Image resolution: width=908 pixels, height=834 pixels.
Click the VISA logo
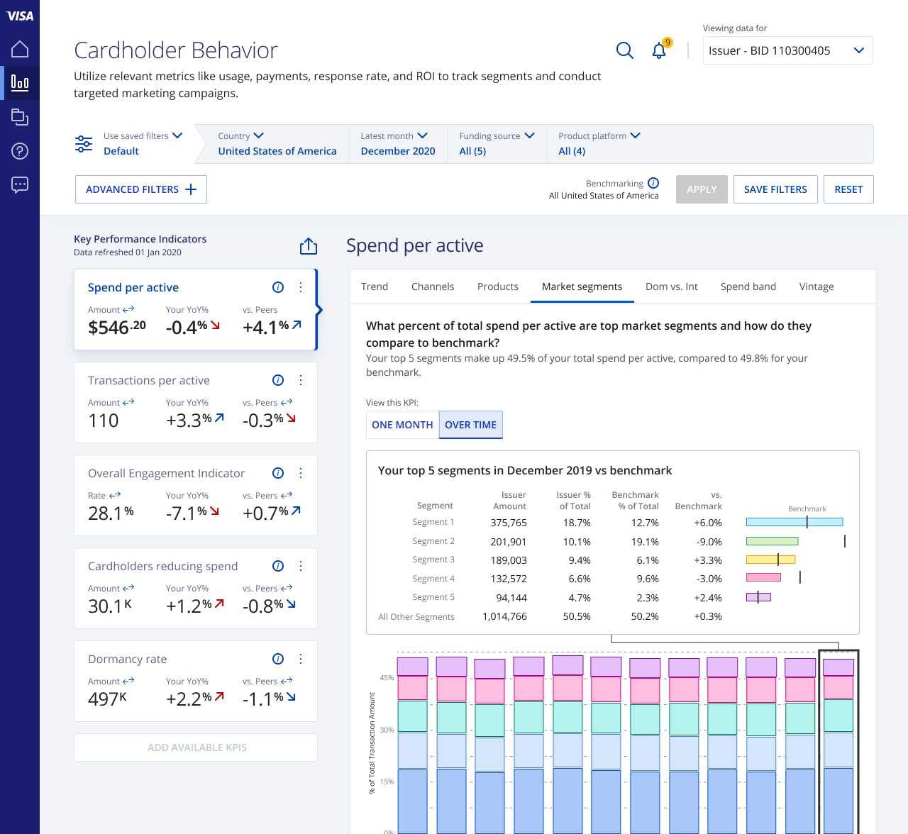20,16
